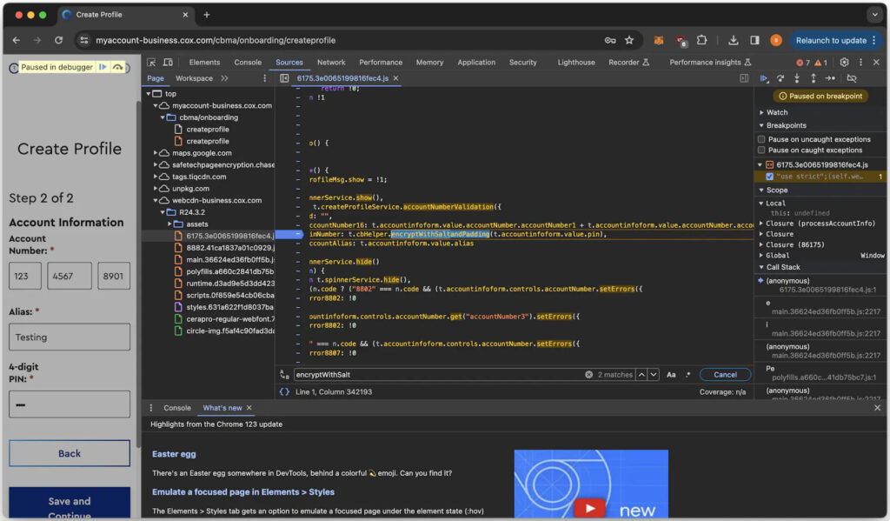Go to previous search match
Screen dimensions: 890x521
pyautogui.click(x=641, y=375)
